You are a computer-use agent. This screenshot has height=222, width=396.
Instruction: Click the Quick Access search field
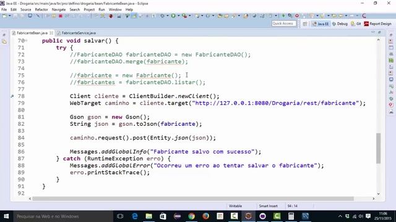283,23
